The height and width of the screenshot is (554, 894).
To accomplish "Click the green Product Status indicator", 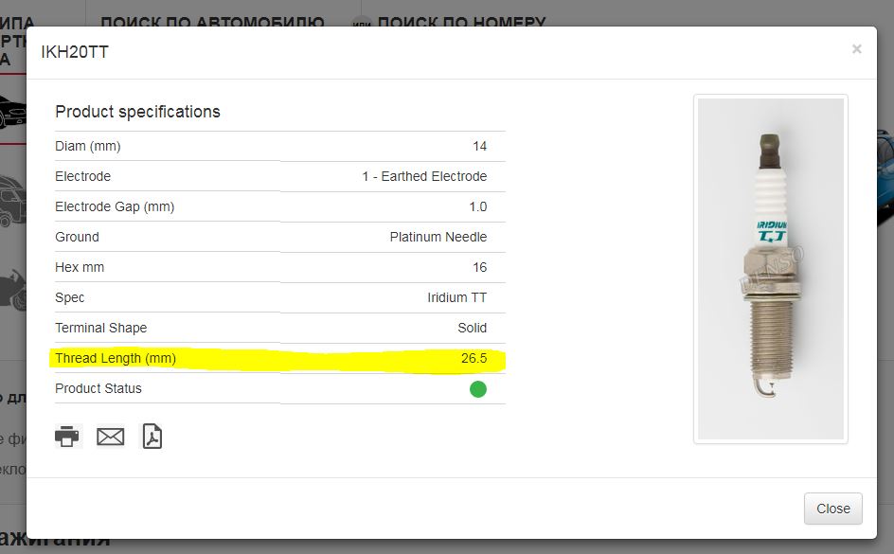I will 478,388.
